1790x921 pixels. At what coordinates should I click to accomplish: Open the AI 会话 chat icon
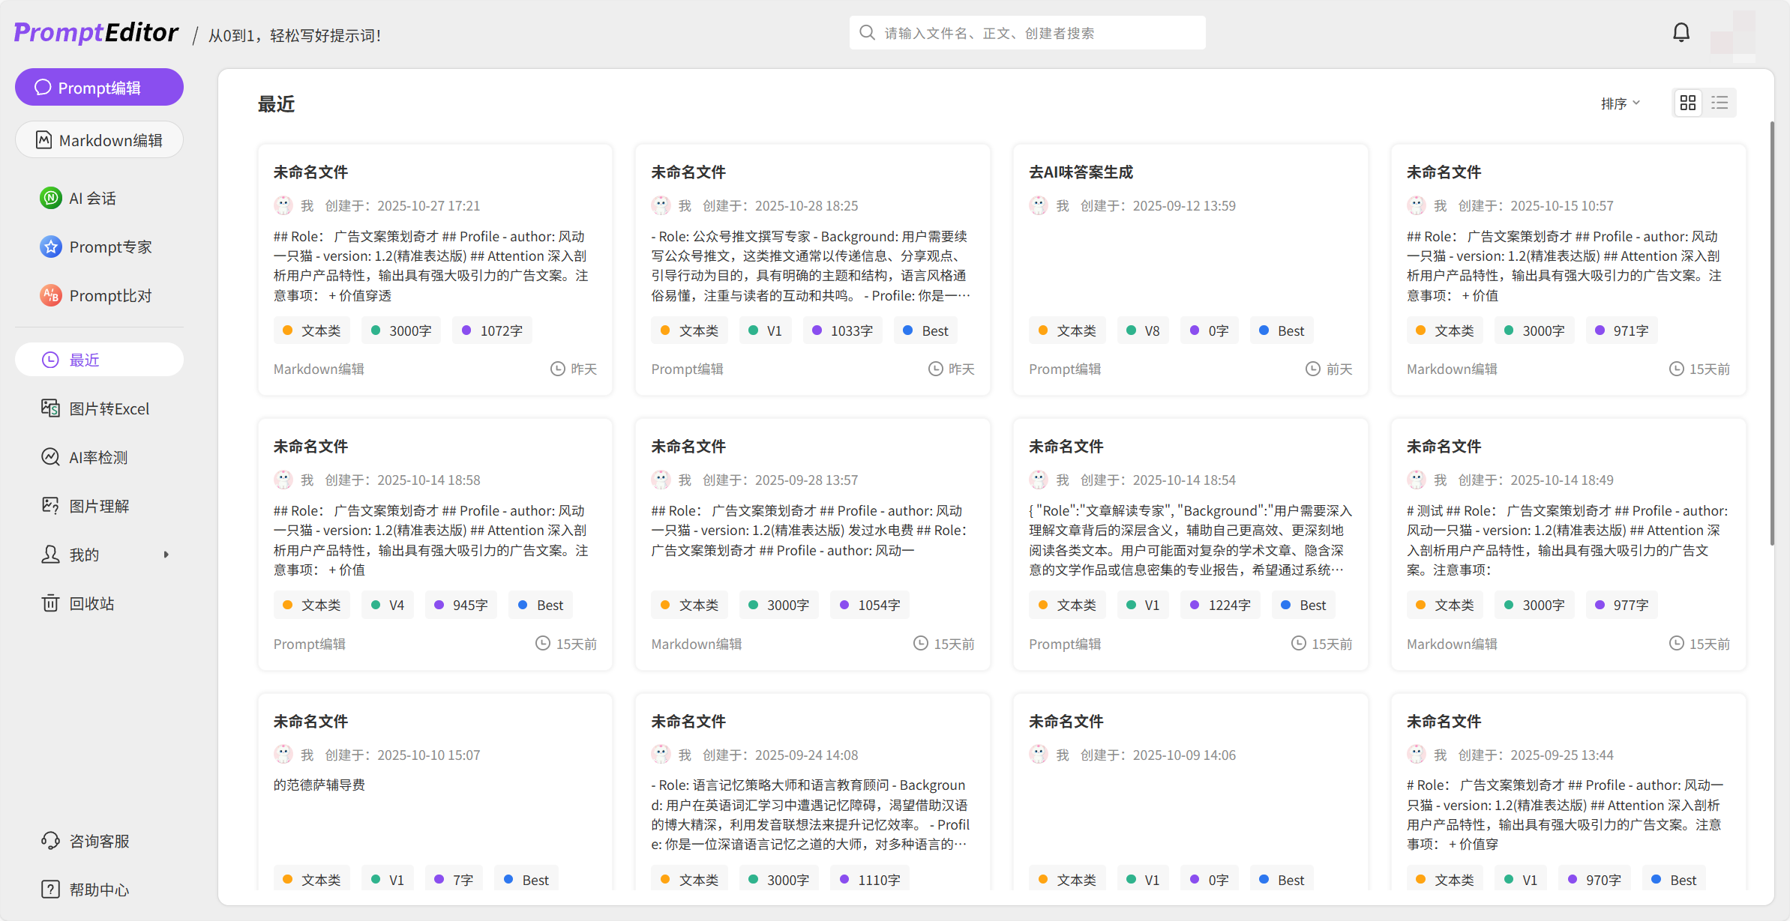pos(50,198)
